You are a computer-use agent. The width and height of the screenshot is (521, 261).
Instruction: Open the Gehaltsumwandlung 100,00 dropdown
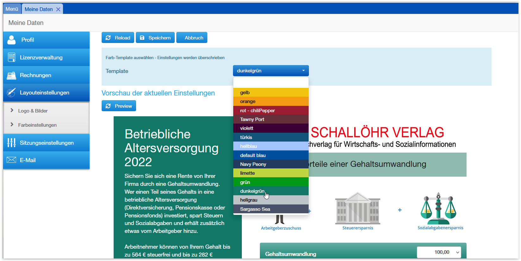click(439, 252)
